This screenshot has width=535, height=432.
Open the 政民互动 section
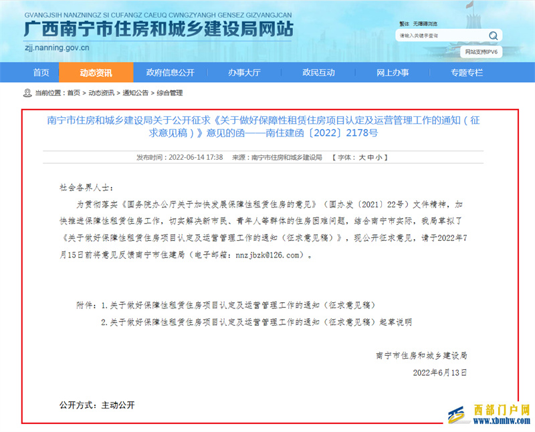[319, 72]
